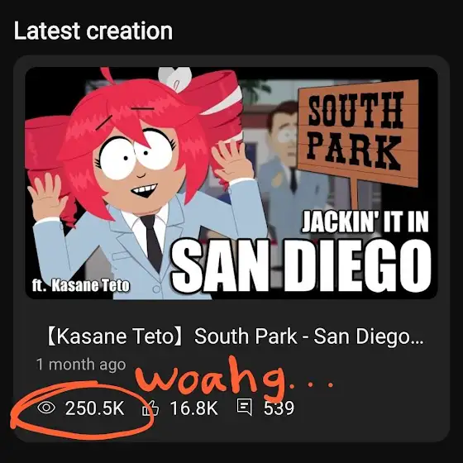Click the empty card area right of 539
This screenshot has width=463, height=463.
(369, 408)
